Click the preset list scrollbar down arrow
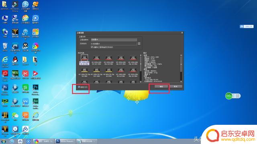Screen dimensions: 257x144 click(x=141, y=82)
